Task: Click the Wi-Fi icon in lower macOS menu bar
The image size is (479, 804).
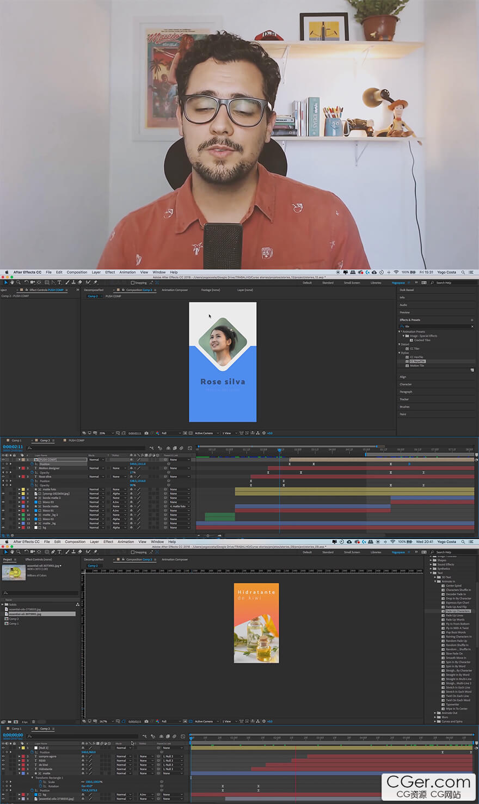Action: [x=392, y=542]
